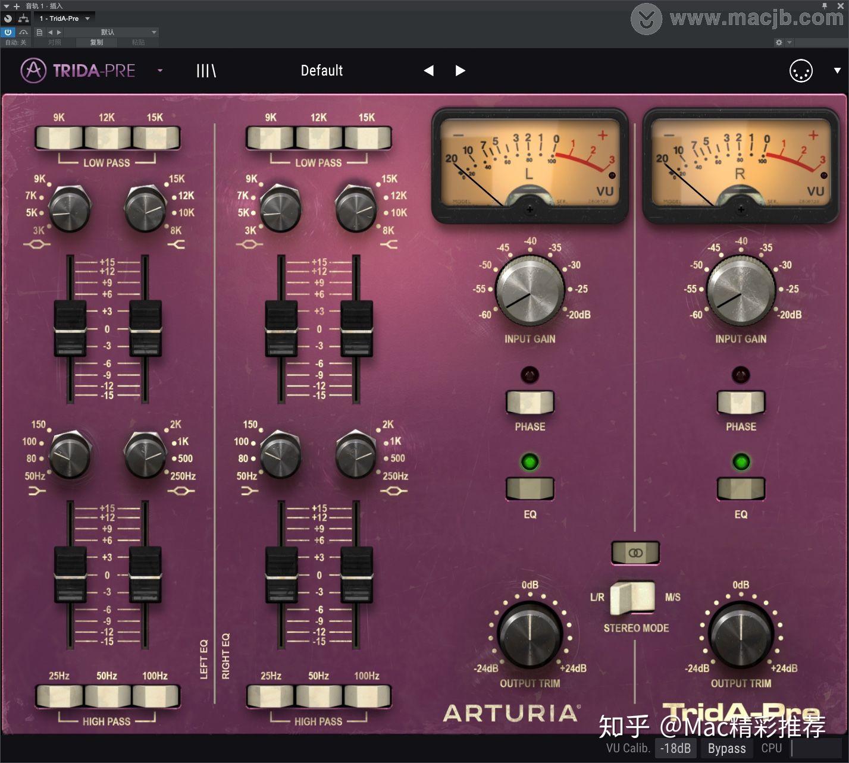Toggle right channel PHASE switch
The height and width of the screenshot is (763, 849).
coord(741,403)
